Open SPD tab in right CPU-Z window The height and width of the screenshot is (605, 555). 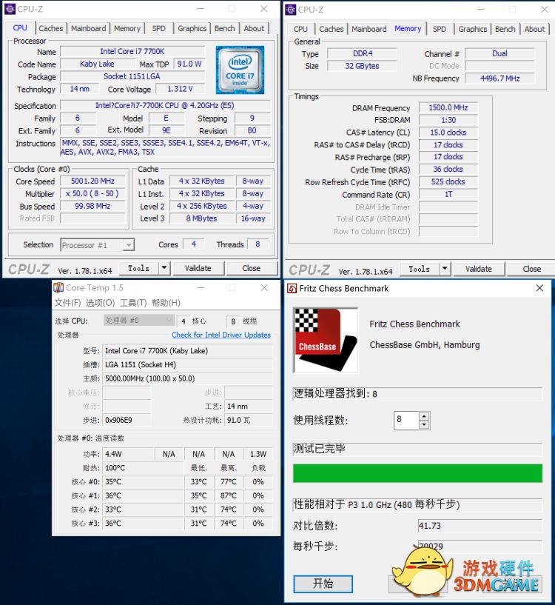click(440, 29)
